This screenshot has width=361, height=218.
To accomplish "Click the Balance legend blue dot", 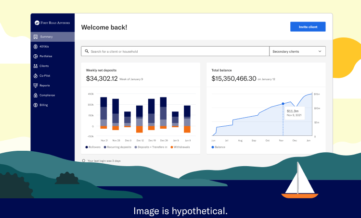I will pos(213,147).
